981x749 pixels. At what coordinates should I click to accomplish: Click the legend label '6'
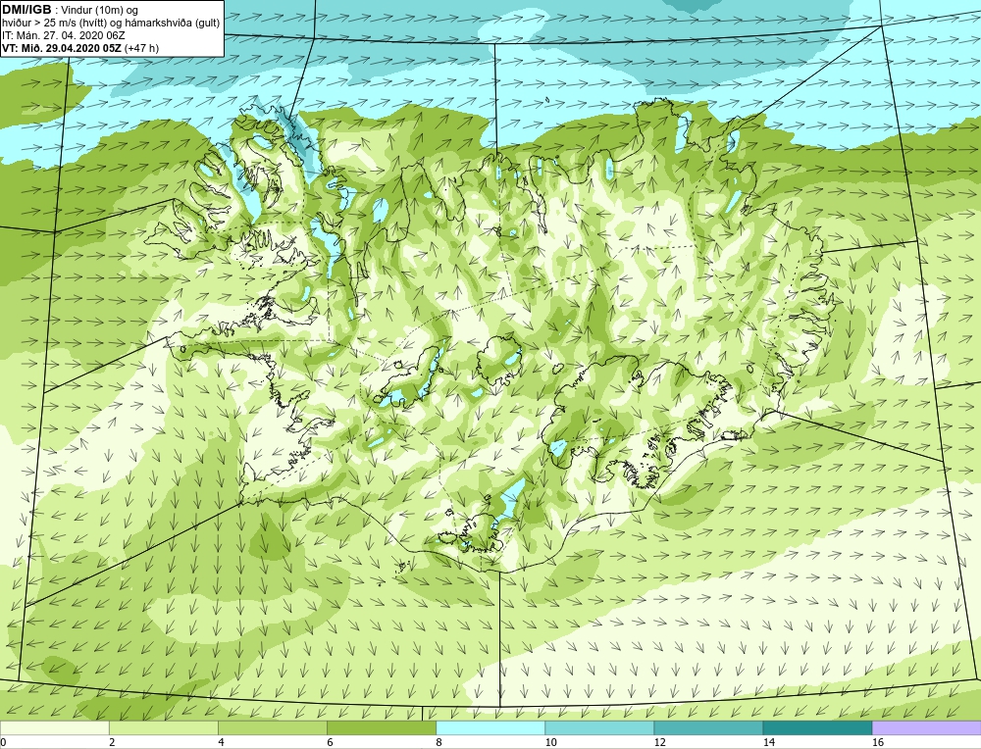pyautogui.click(x=330, y=742)
